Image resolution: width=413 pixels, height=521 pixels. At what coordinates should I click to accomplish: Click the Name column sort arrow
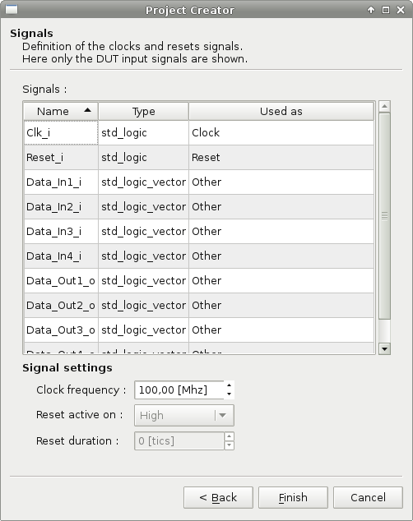click(87, 110)
